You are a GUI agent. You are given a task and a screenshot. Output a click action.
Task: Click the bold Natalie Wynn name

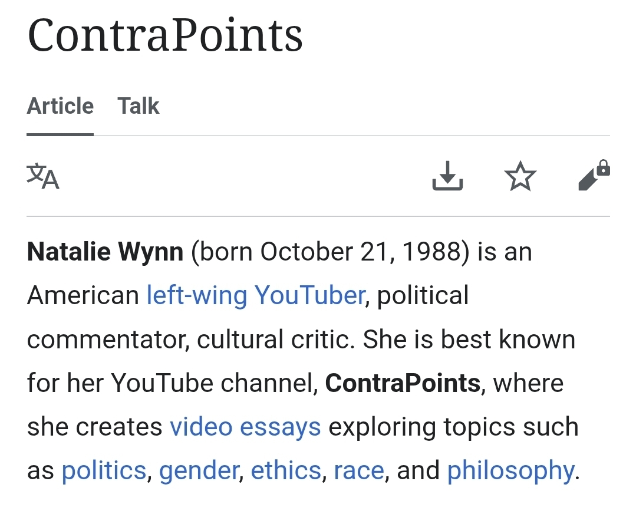[106, 252]
